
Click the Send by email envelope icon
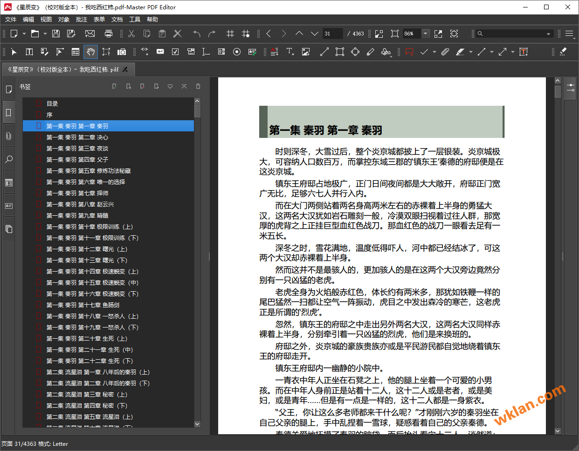[x=90, y=34]
